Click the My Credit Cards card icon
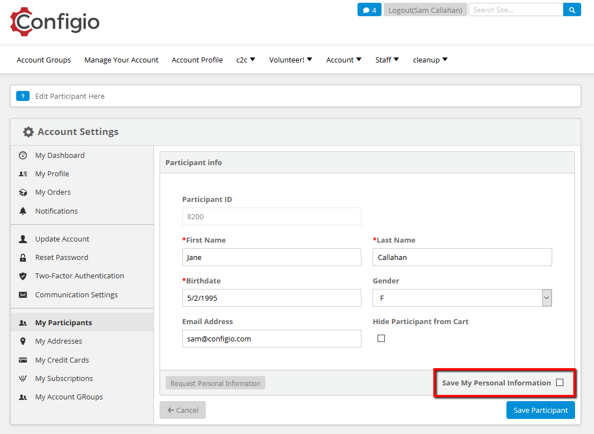Viewport: 594px width, 434px height. pyautogui.click(x=23, y=360)
